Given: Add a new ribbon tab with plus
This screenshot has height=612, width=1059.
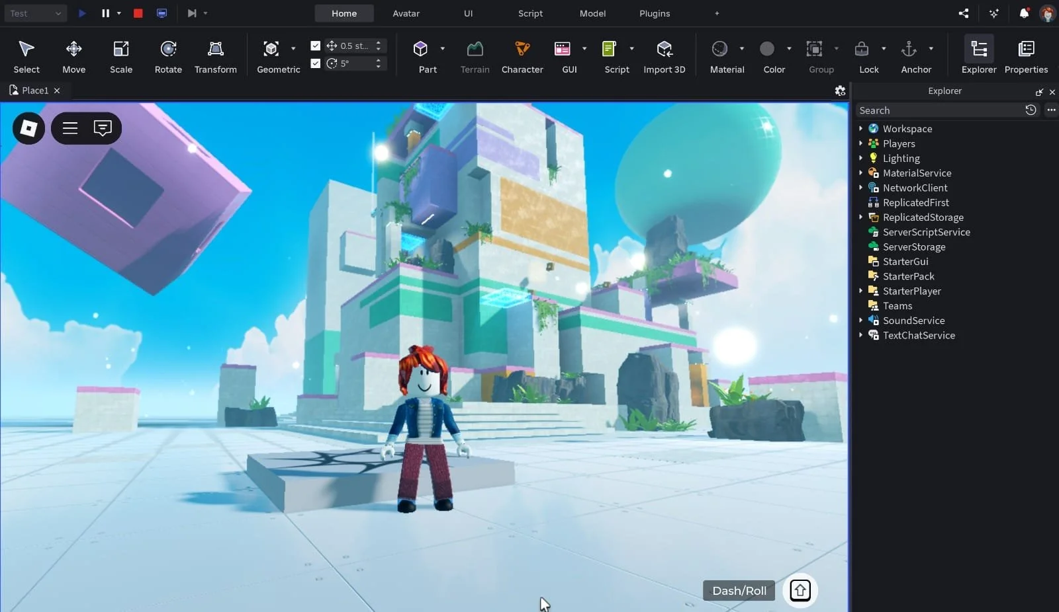Looking at the screenshot, I should pos(717,13).
